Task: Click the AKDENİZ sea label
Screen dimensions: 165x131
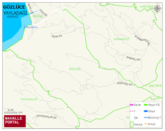Action: 12,17
